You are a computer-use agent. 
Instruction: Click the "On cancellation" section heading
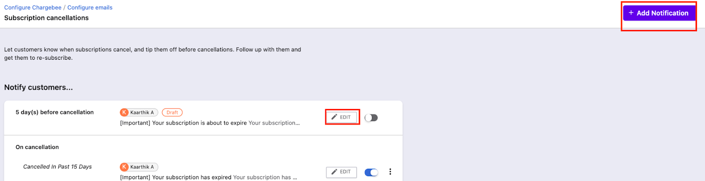tap(37, 147)
